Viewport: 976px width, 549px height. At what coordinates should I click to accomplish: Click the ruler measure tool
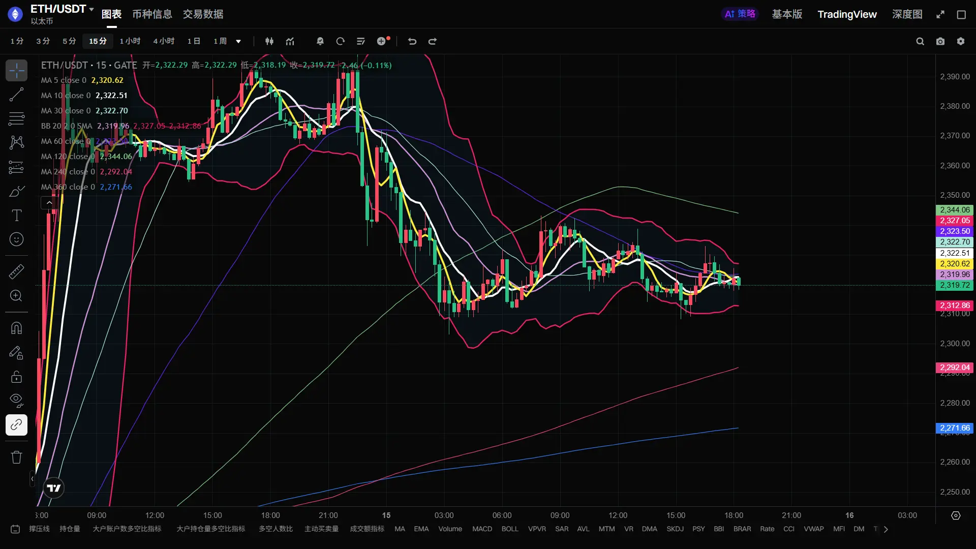(x=16, y=271)
